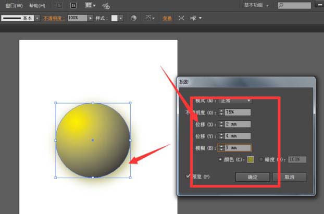Image resolution: width=324 pixels, height=214 pixels.
Task: Select the 暗度 radio button
Action: tap(261, 159)
